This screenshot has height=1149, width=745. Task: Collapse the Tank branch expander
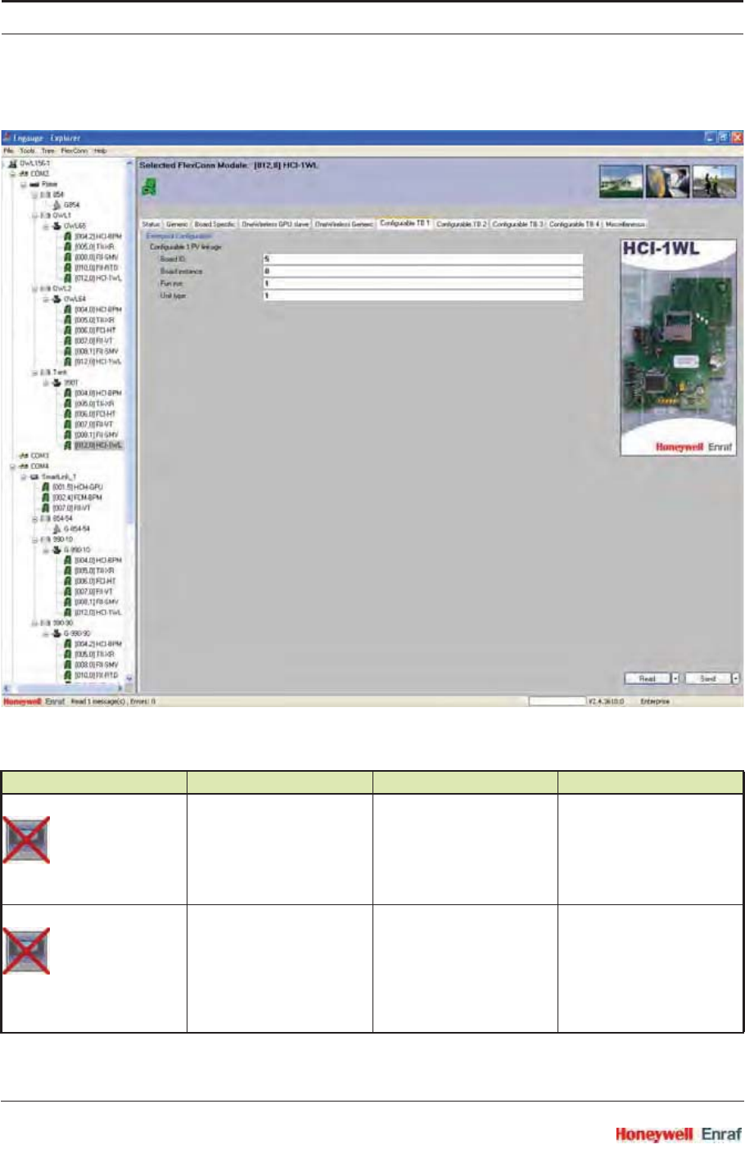(35, 372)
